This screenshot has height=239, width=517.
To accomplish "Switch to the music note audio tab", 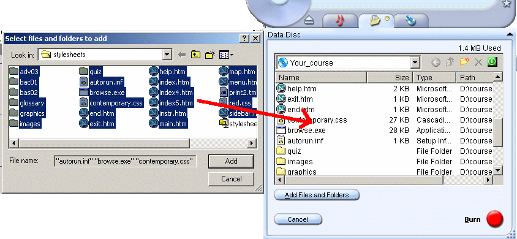I will pos(339,20).
